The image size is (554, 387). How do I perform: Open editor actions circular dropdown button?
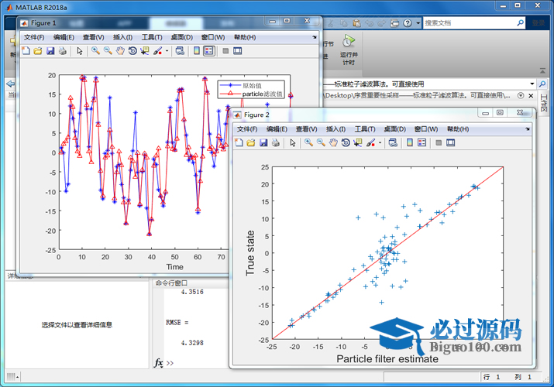click(521, 96)
